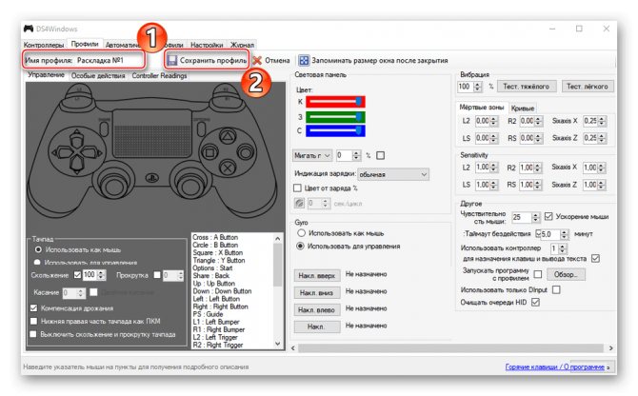
Task: Switch to Особые действия tab
Action: point(98,75)
